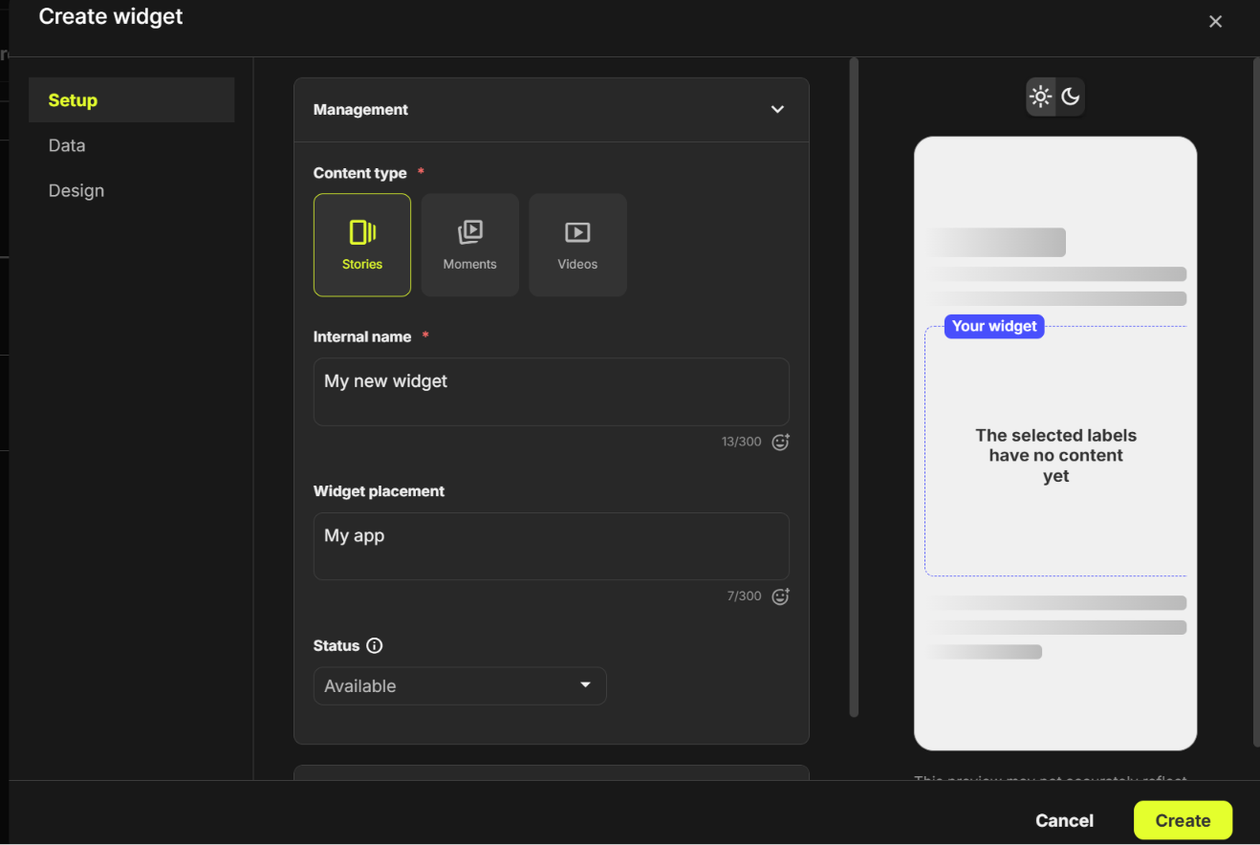This screenshot has height=845, width=1260.
Task: Collapse the Management section chevron
Action: pos(777,110)
